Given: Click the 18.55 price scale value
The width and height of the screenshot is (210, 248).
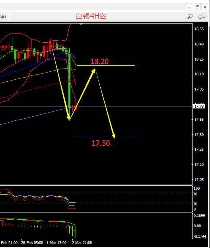Looking at the screenshot, I should pyautogui.click(x=199, y=29).
